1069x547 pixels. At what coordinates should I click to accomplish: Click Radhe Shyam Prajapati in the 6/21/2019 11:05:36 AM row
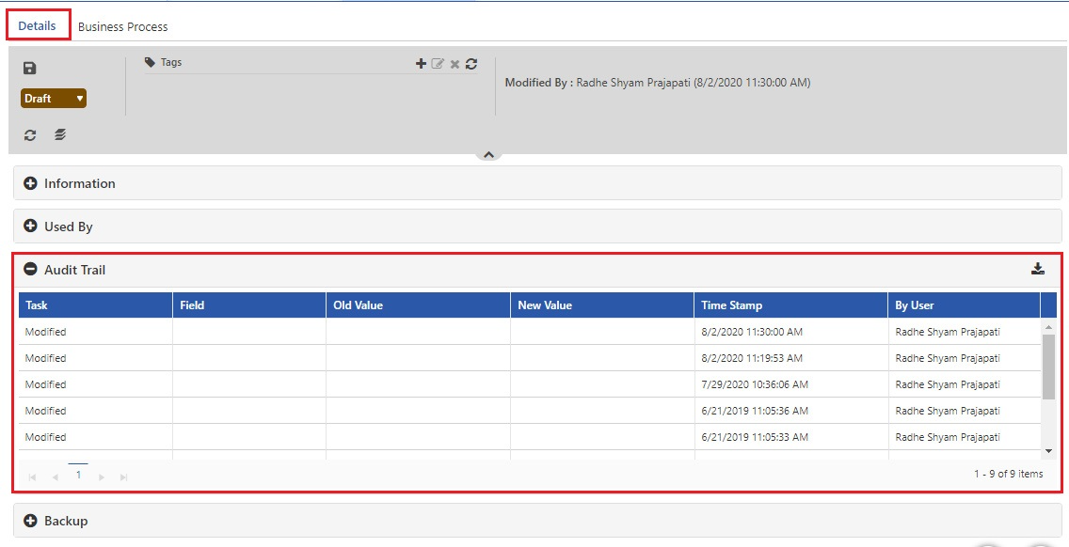pos(948,411)
